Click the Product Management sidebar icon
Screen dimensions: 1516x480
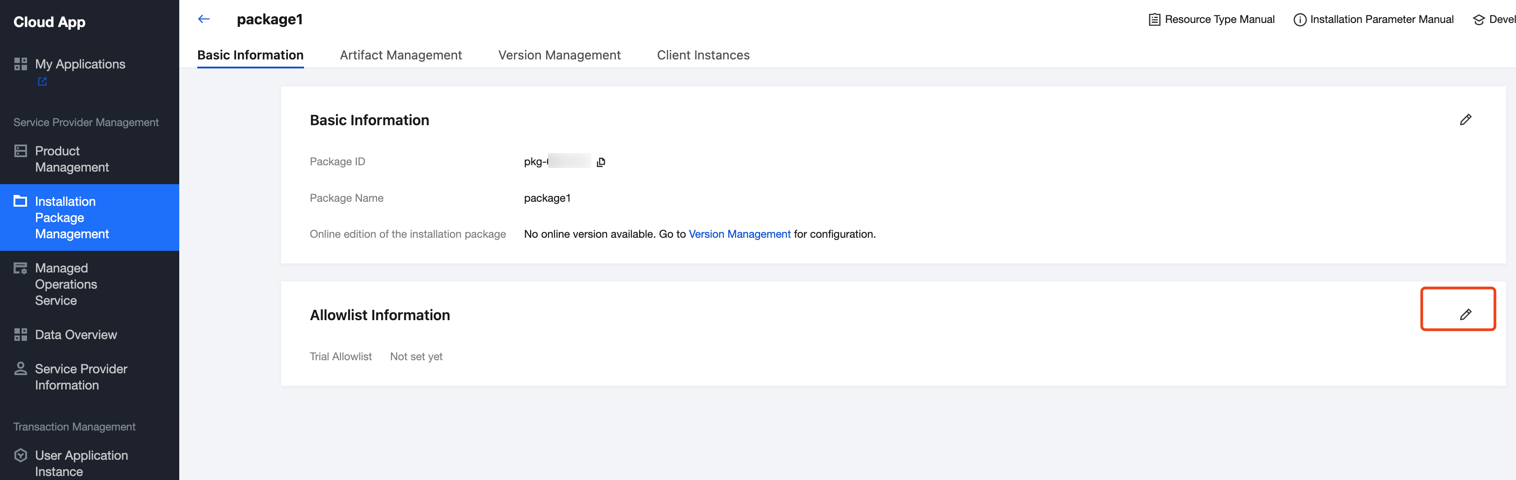point(21,151)
